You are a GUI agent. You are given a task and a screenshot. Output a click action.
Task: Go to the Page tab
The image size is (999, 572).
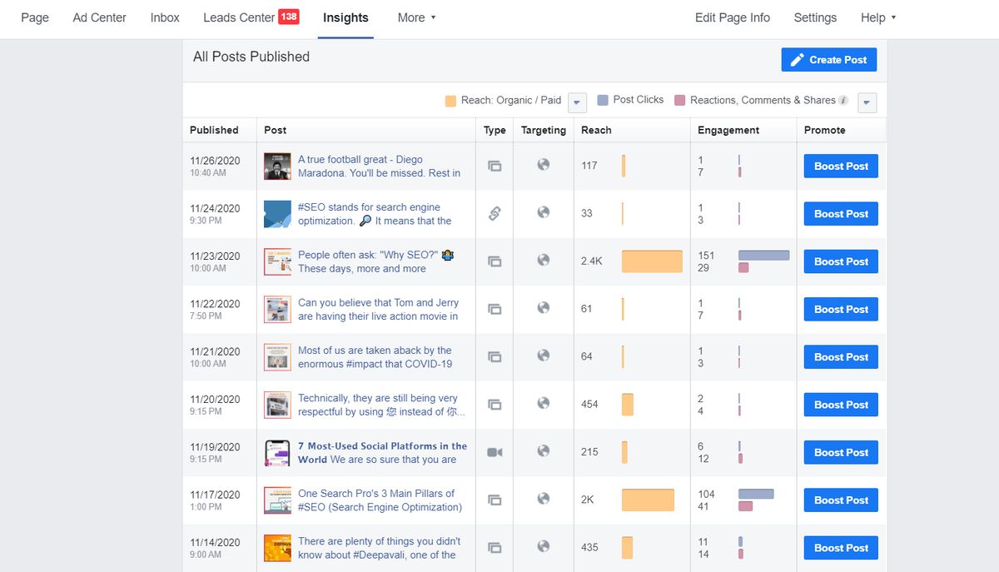35,17
